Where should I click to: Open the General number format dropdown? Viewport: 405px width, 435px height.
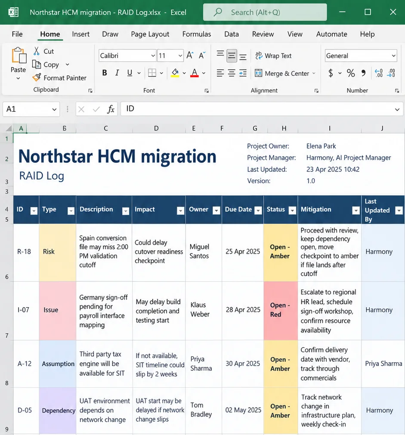(393, 56)
